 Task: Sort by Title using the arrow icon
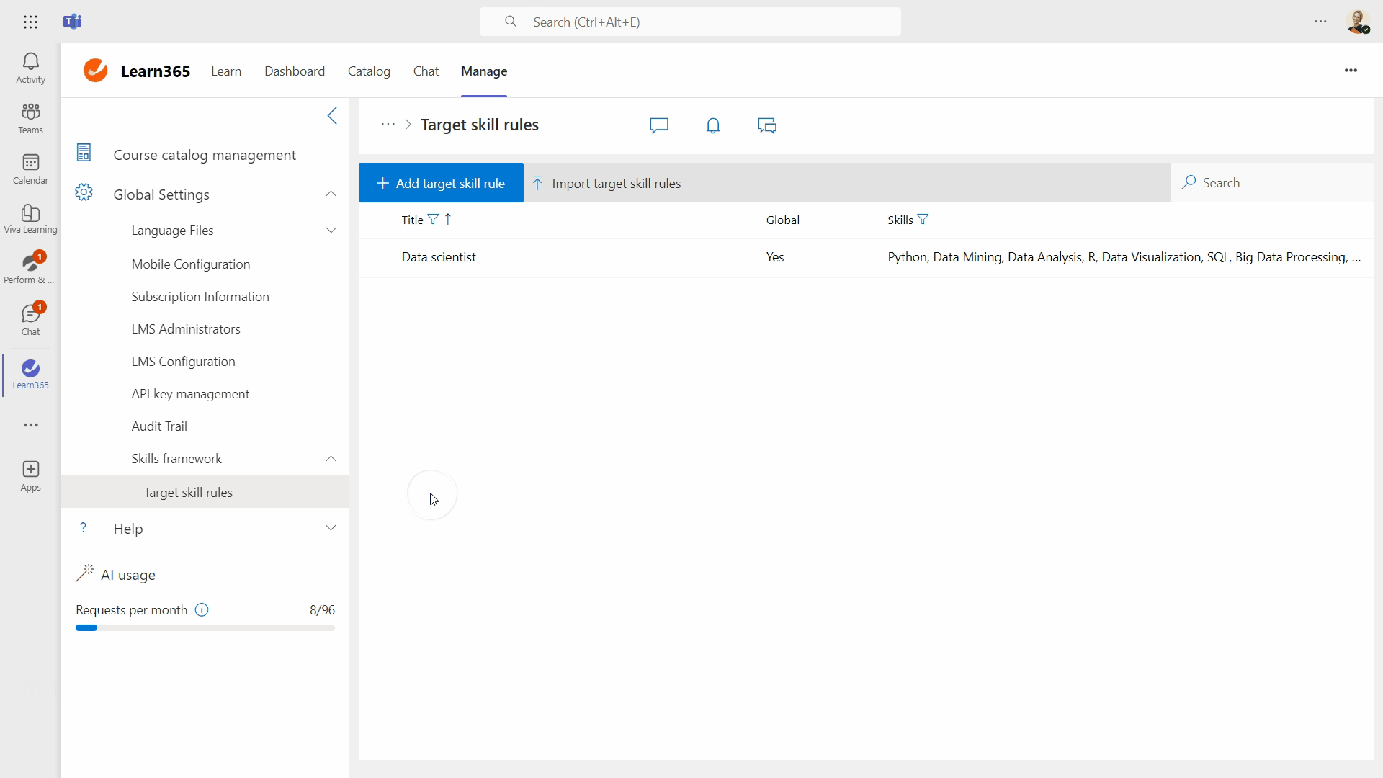click(448, 219)
